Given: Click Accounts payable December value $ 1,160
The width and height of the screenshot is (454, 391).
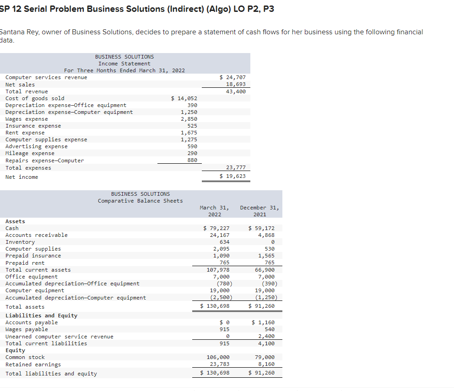Looking at the screenshot, I should (x=263, y=322).
